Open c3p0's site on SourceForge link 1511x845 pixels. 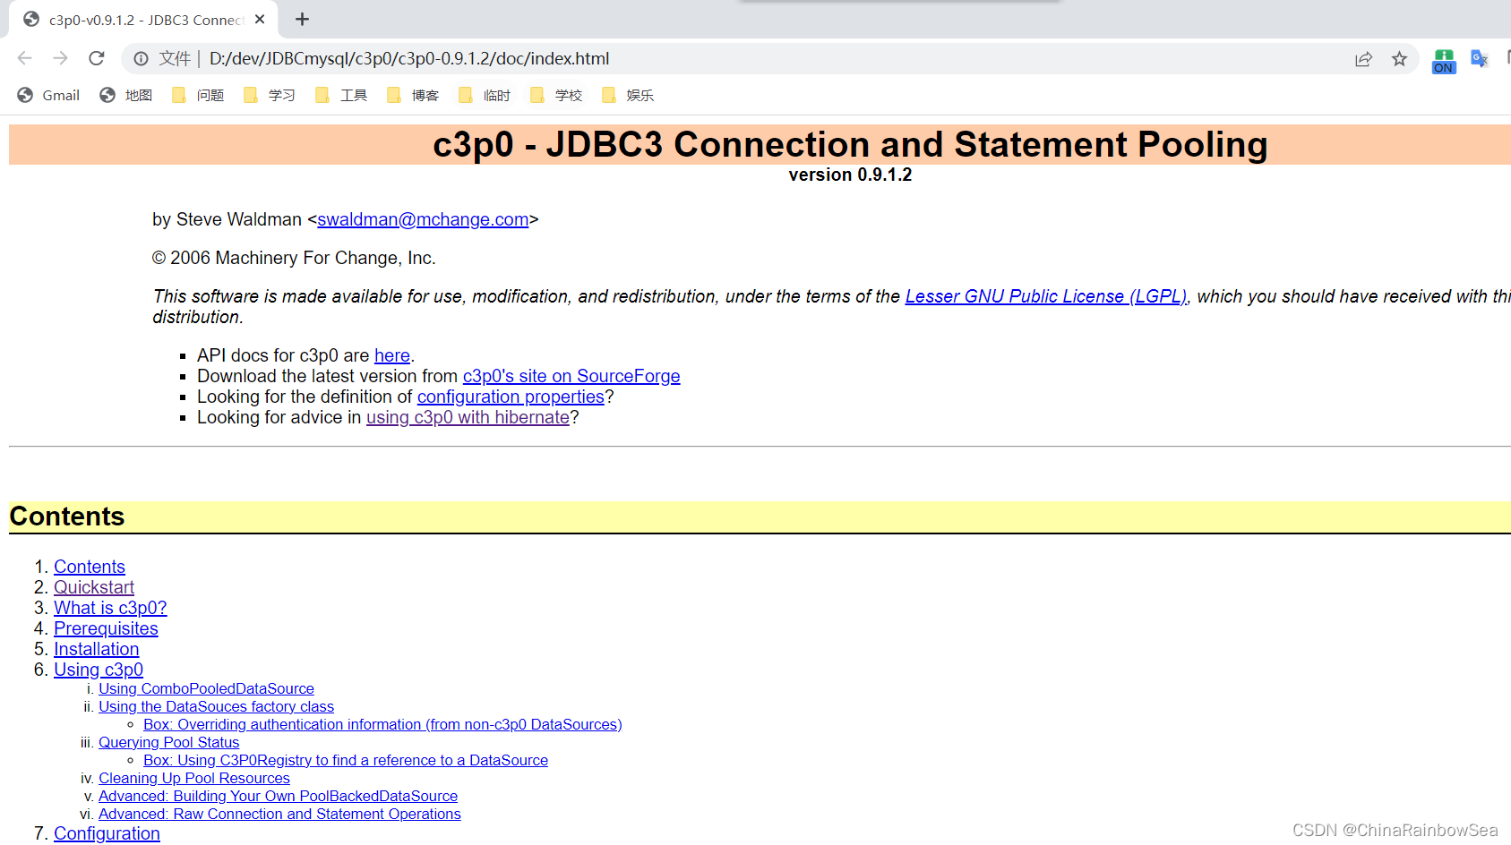click(x=571, y=376)
